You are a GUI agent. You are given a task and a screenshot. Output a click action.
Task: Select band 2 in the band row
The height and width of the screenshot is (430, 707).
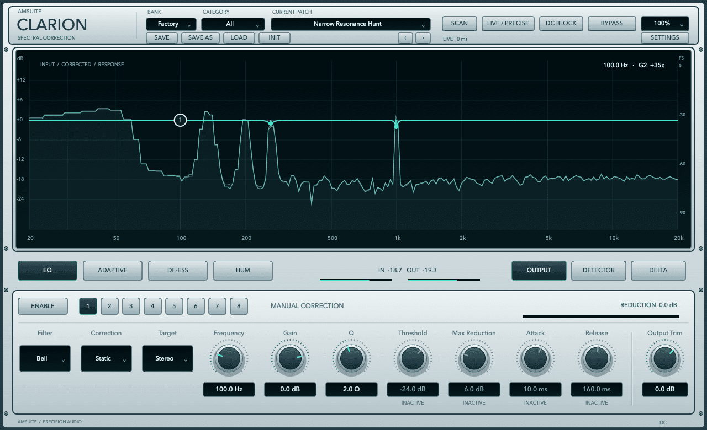(x=109, y=306)
